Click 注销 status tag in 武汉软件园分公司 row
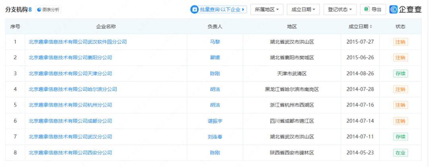The width and height of the screenshot is (429, 167). point(400,42)
